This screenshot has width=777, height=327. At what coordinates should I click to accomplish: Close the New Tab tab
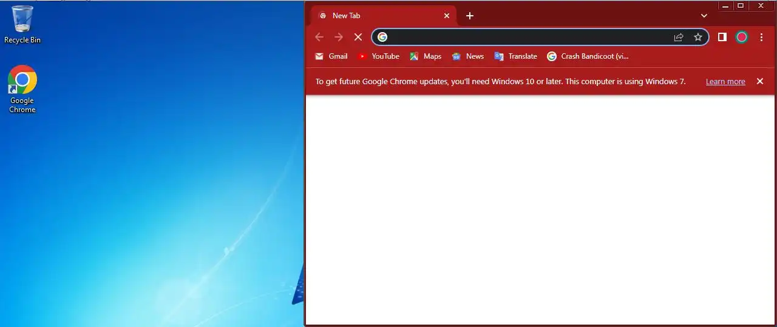[447, 16]
